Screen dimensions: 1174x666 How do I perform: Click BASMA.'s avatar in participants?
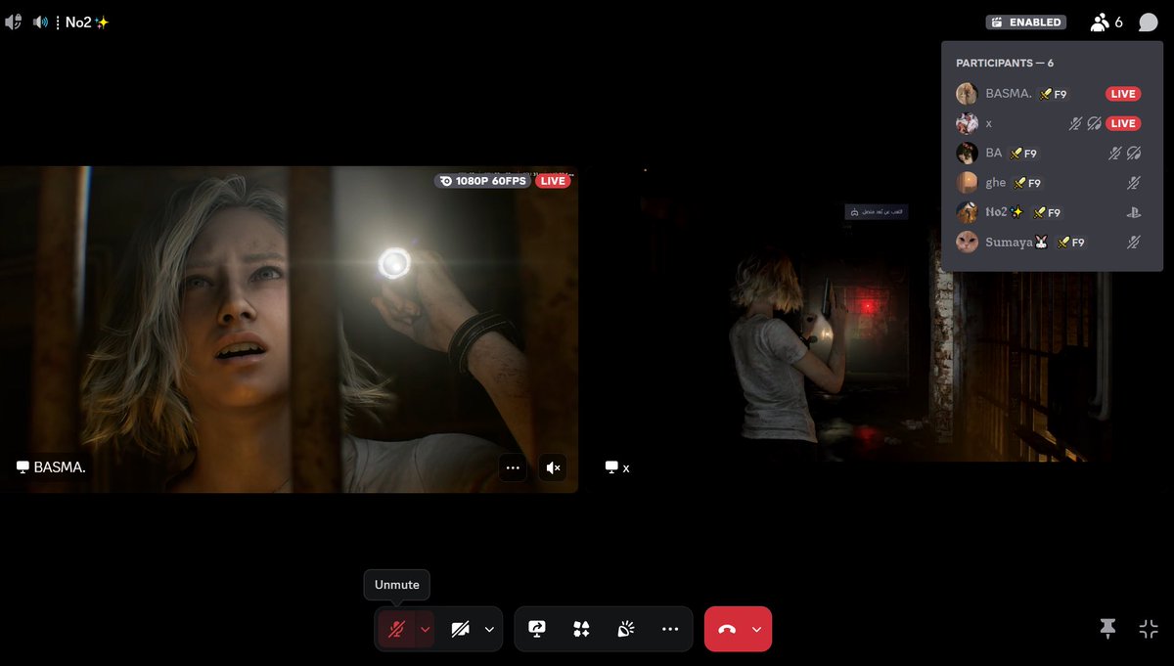pos(967,94)
